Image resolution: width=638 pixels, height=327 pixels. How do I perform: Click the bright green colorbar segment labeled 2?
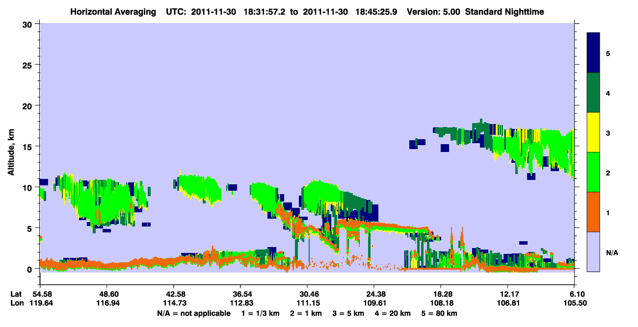[x=593, y=172]
